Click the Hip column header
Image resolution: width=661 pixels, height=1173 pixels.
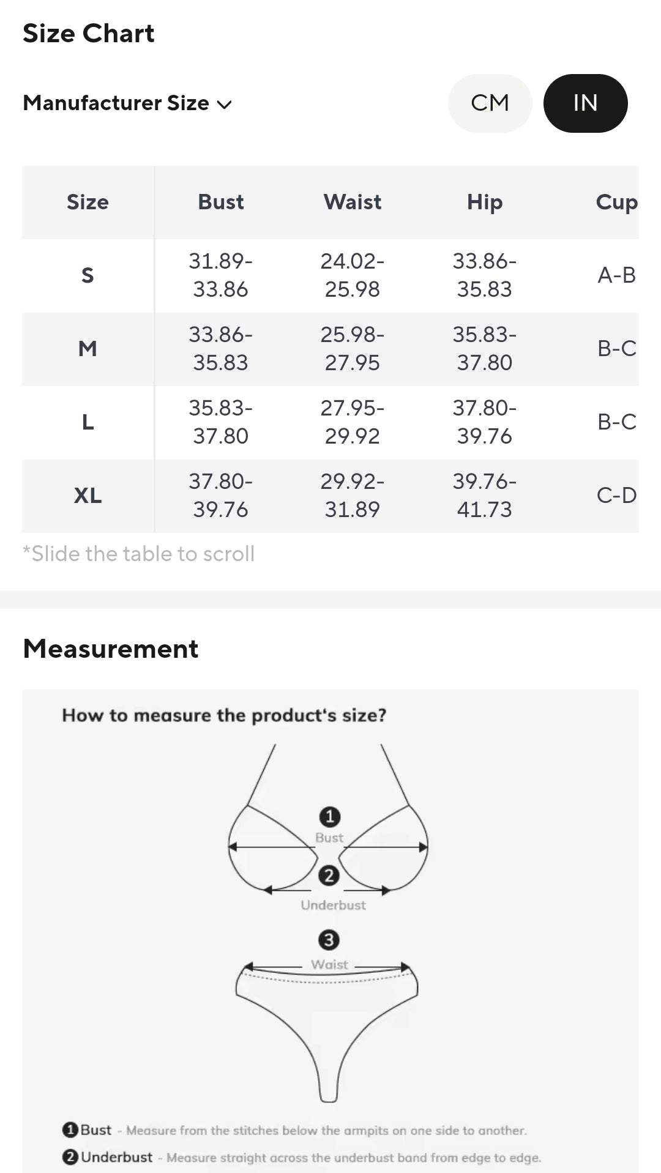484,202
